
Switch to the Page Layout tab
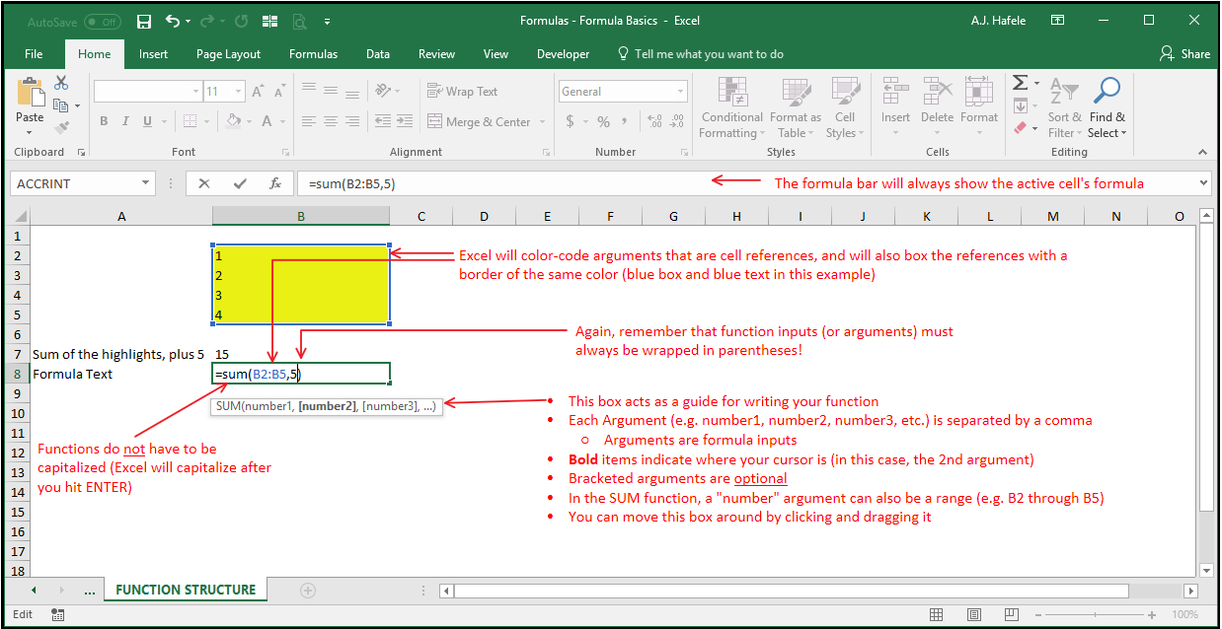click(228, 54)
